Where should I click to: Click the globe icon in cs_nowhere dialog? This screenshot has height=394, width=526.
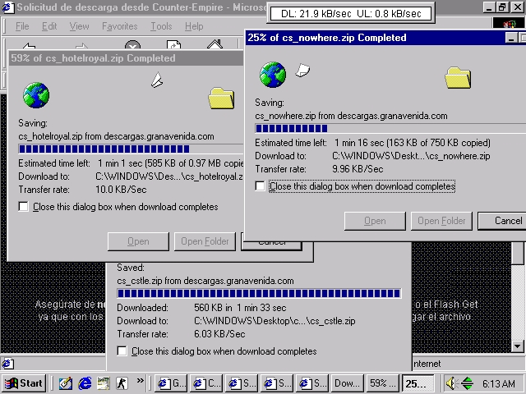(x=272, y=75)
